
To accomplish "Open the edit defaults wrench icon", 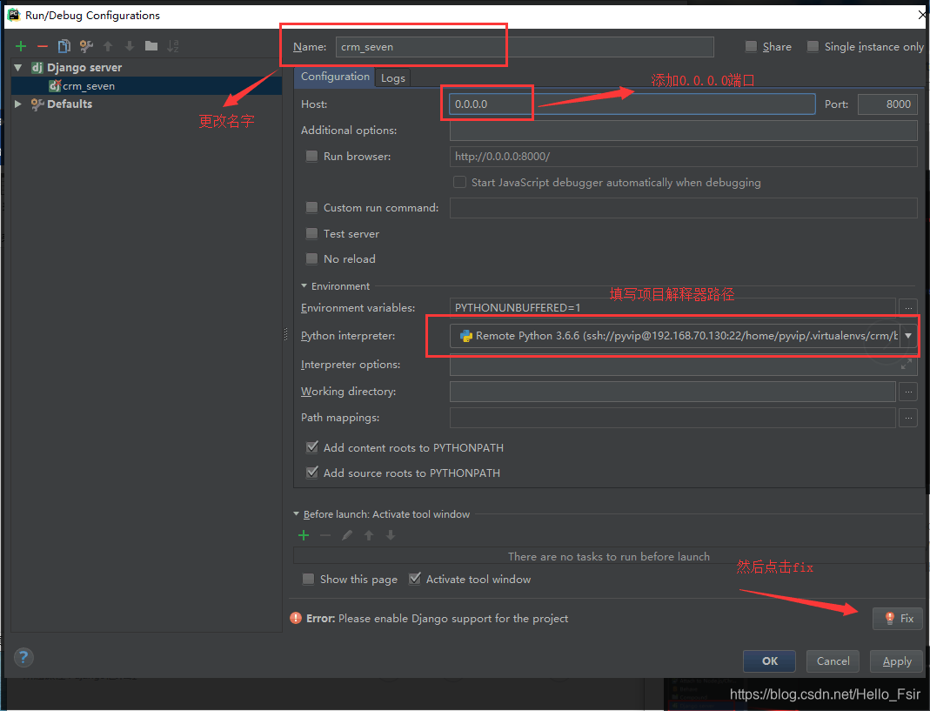I will click(x=86, y=46).
